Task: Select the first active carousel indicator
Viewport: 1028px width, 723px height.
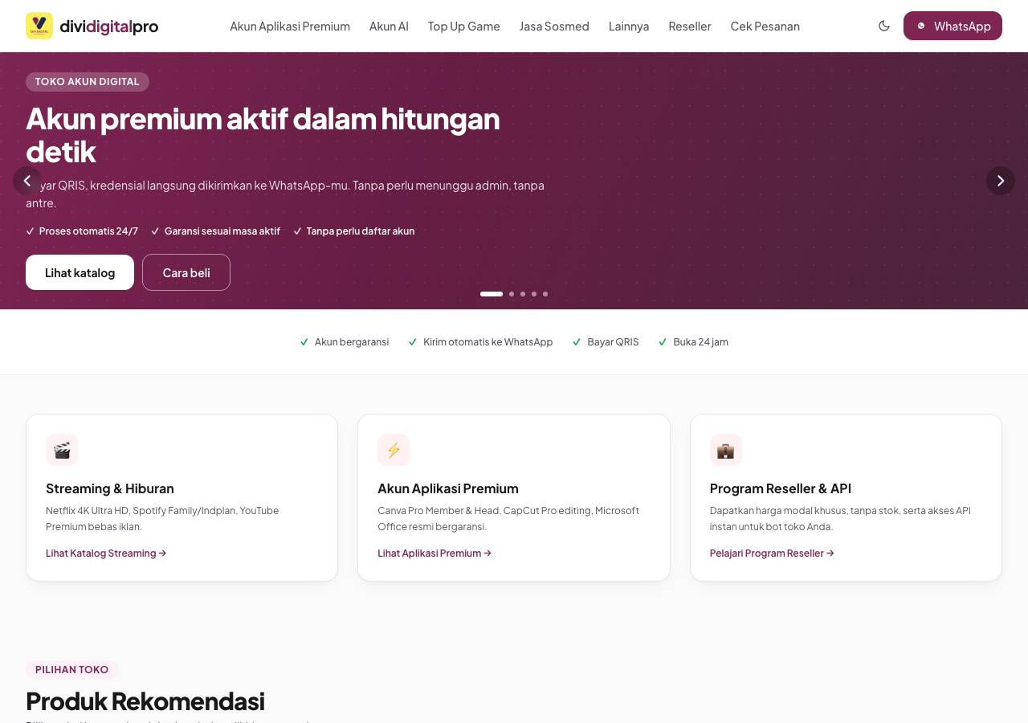Action: click(492, 294)
